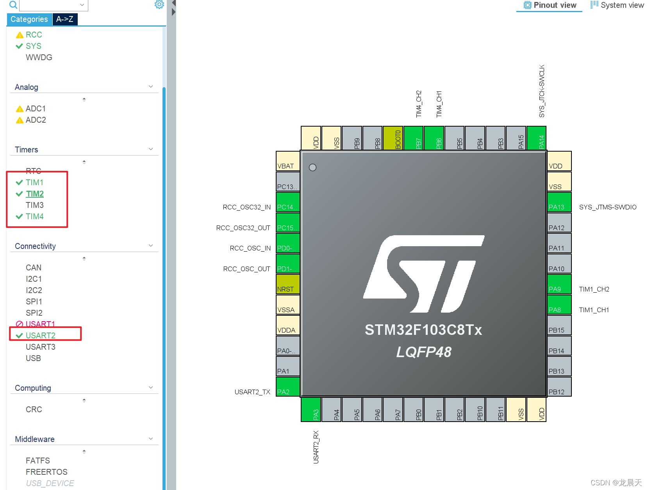
Task: Enable the USB connectivity peripheral
Action: (x=33, y=358)
